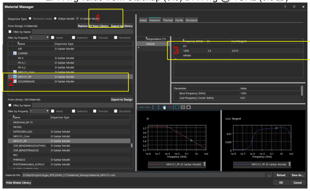Click the horizontal expand arrows plot icon

[141, 107]
